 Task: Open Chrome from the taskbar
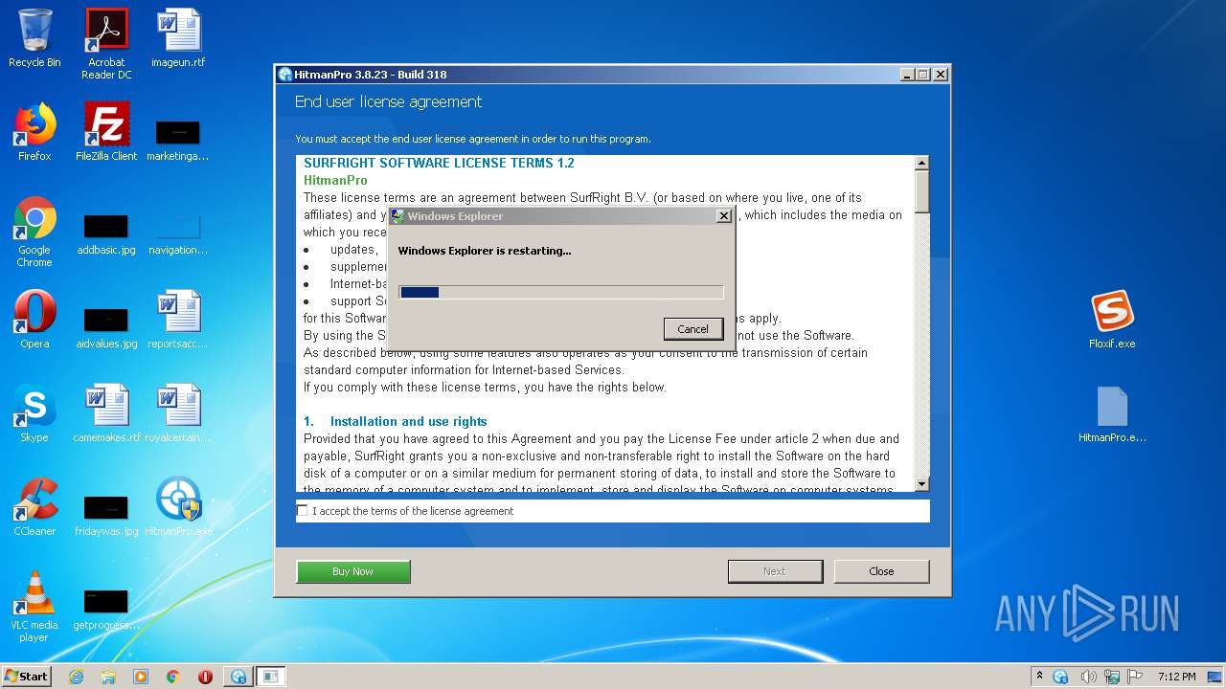173,677
